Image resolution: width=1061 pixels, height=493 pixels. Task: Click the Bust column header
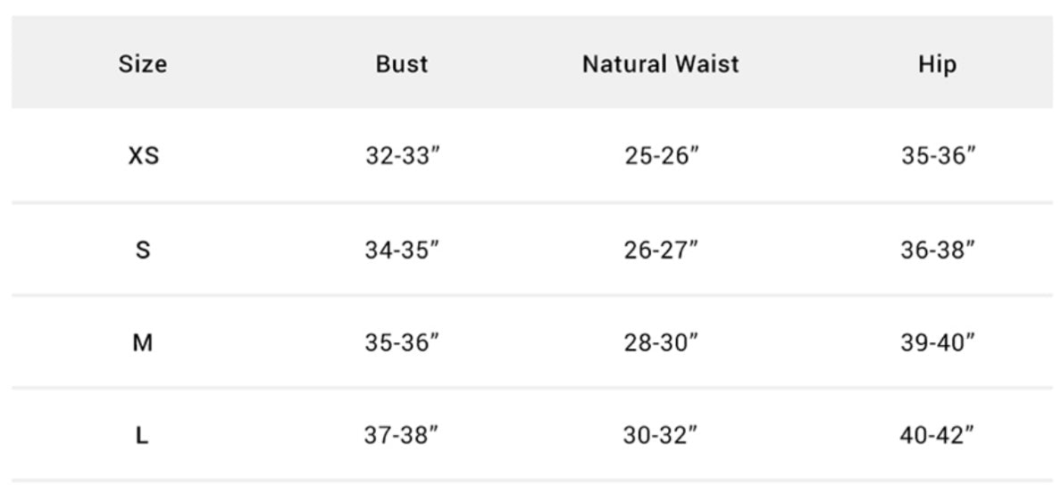(402, 64)
